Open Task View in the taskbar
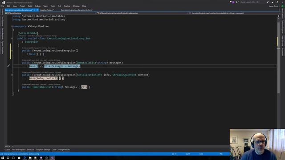Screen dimensions: 285x160 (x=13, y=158)
